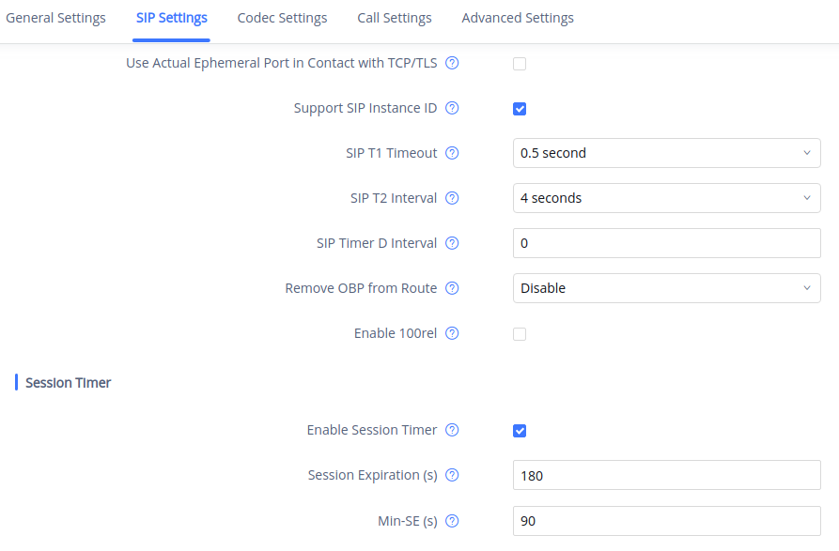Open help icon next to Session Expiration
The width and height of the screenshot is (839, 551).
(x=452, y=475)
